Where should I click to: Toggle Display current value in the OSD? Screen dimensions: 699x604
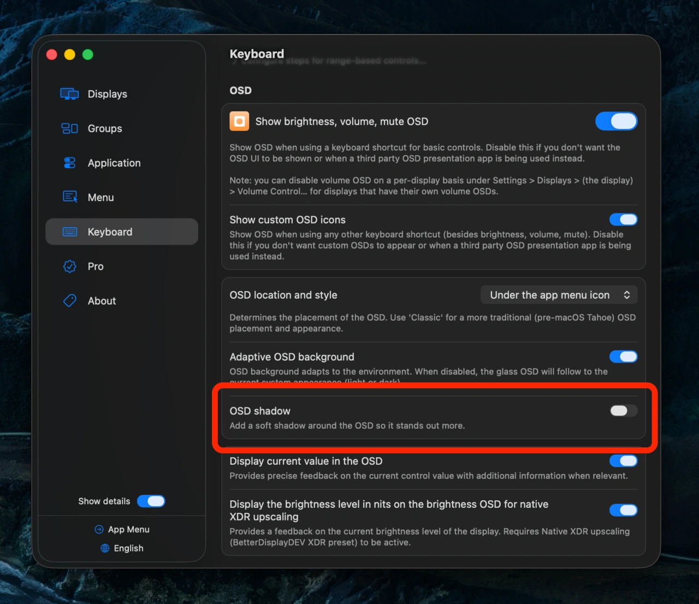(x=623, y=461)
